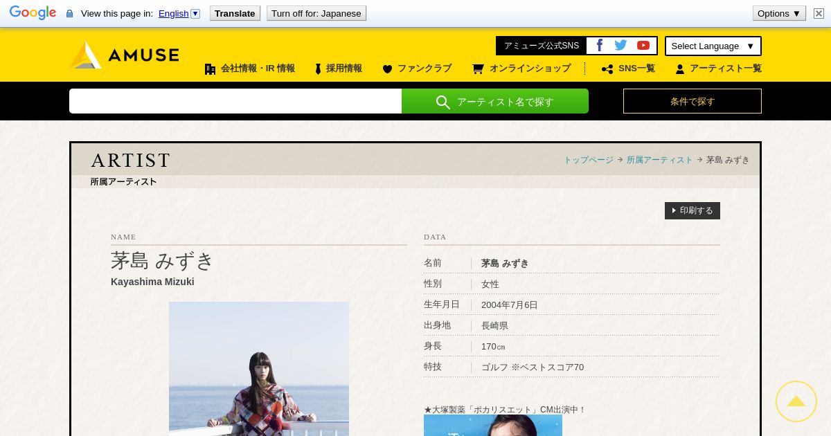
Task: Click the ファンクラブ heart icon
Action: [x=387, y=69]
